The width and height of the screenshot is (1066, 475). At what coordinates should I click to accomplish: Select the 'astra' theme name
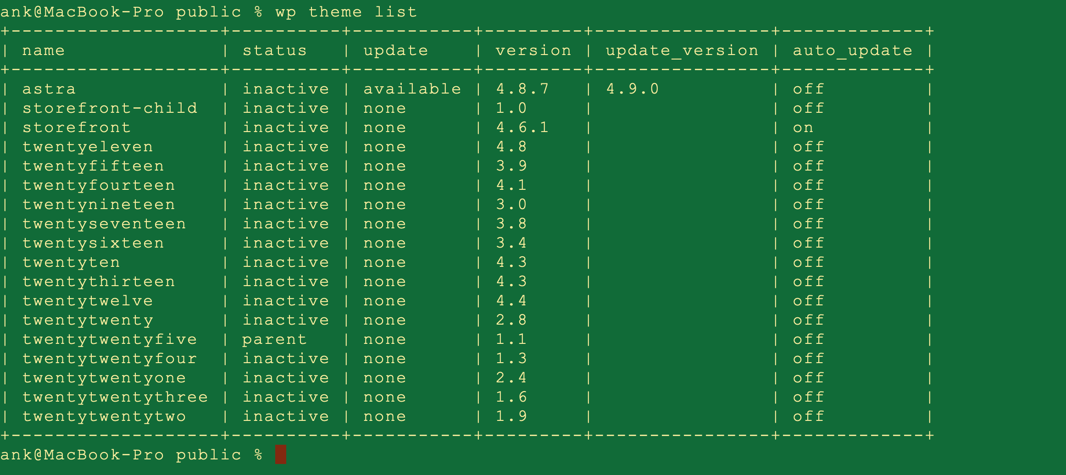pos(49,89)
